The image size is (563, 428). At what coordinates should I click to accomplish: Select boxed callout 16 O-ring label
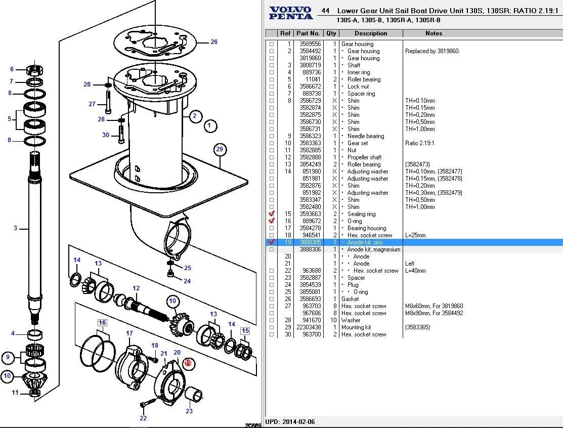[102, 323]
